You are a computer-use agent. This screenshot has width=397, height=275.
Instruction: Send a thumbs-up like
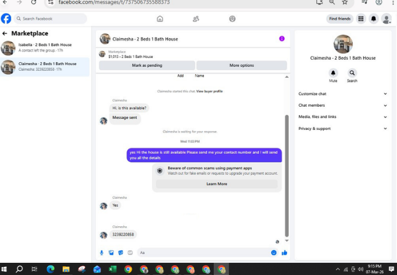(x=284, y=252)
